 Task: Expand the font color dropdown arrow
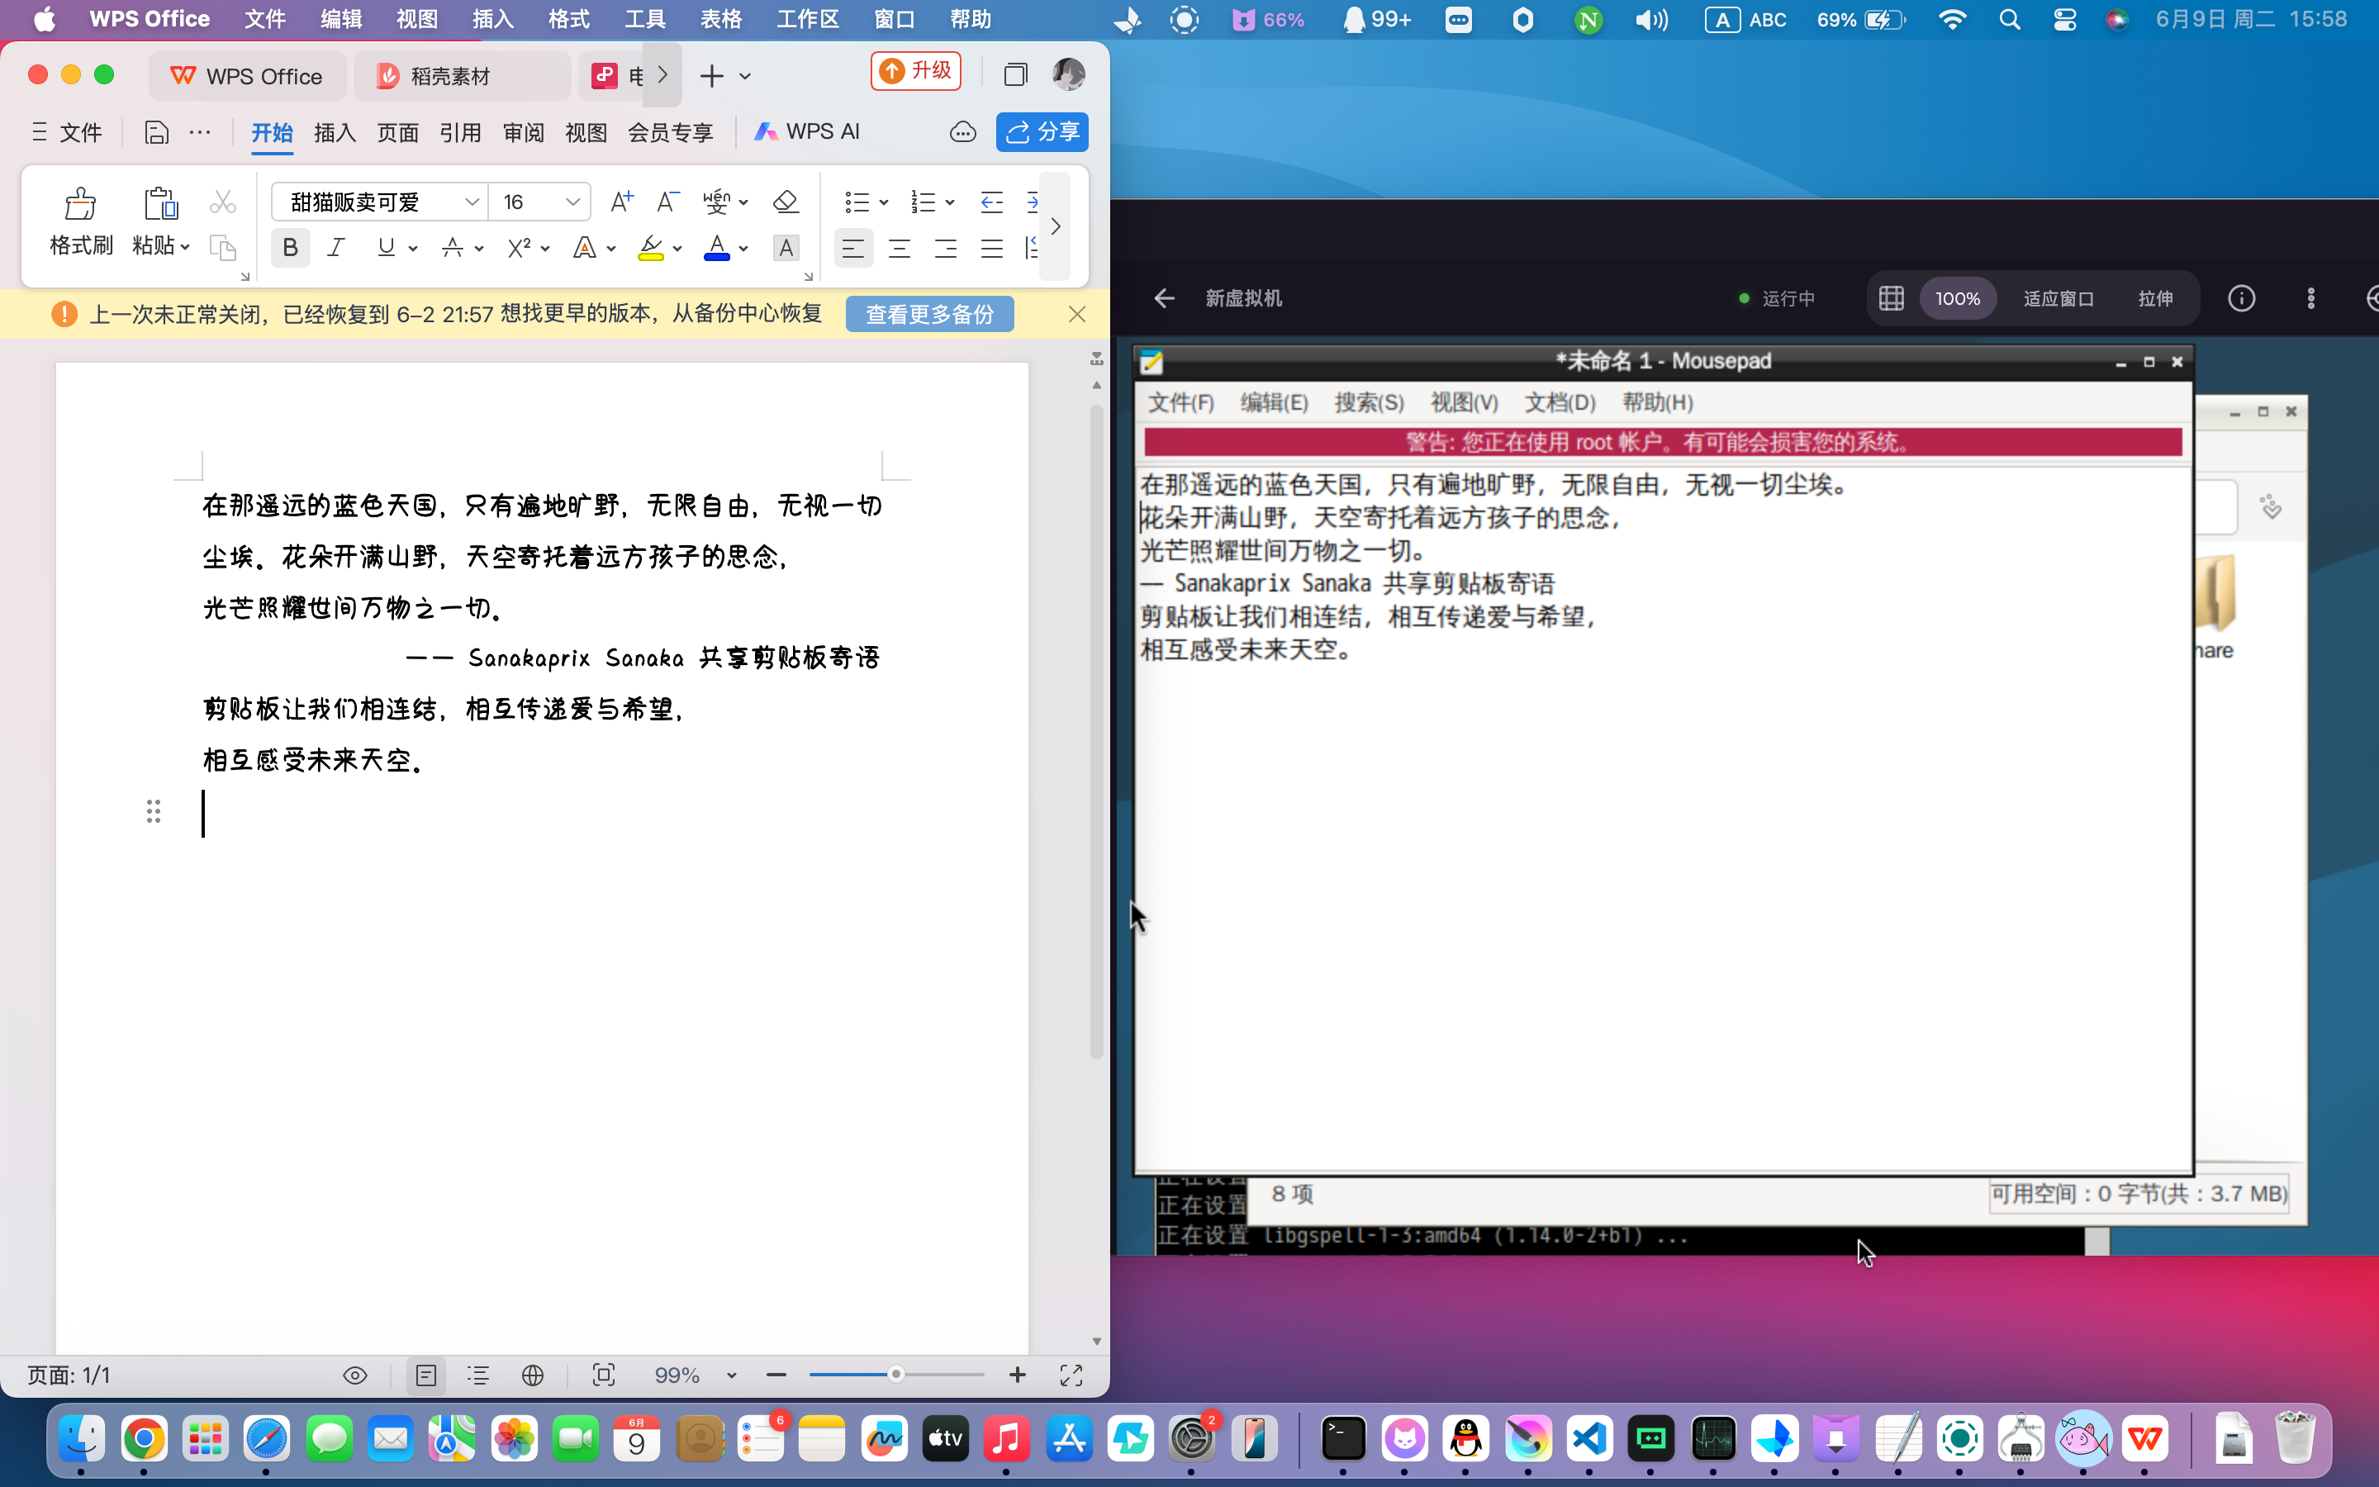(744, 249)
